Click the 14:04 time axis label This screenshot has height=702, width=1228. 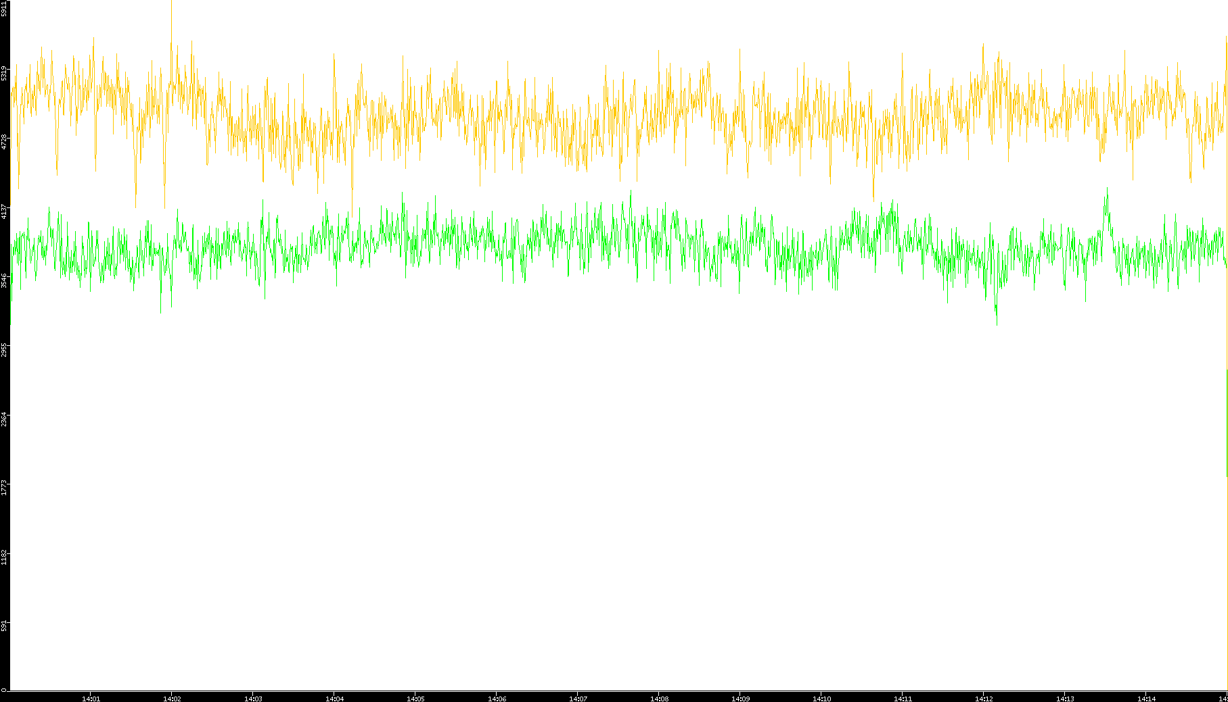(334, 699)
